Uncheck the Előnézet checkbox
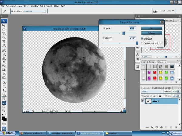Screen dimensions: 182x136 click(142, 38)
